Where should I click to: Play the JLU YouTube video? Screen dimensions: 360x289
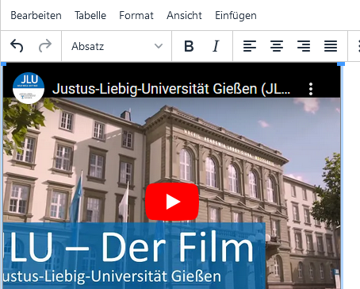(x=172, y=202)
